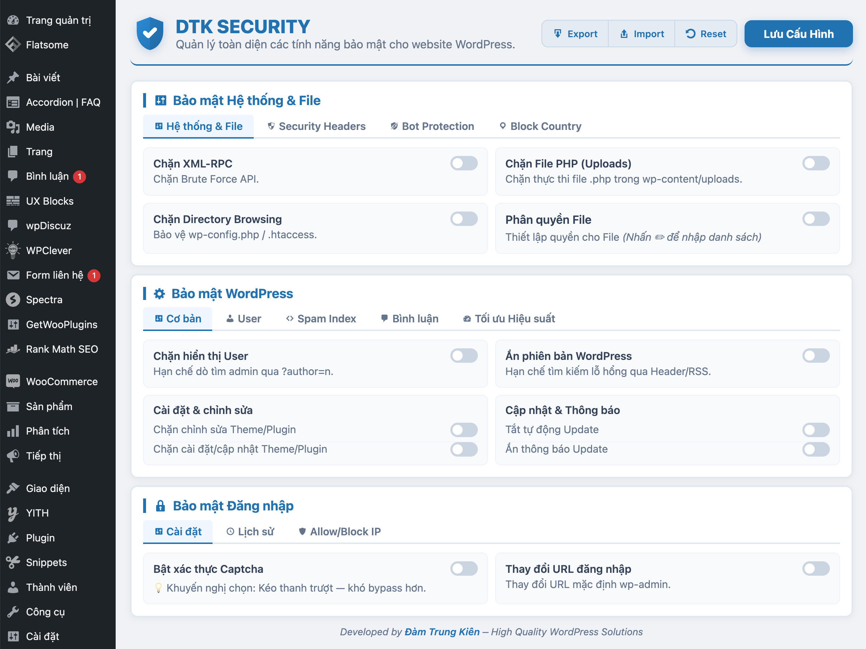Open the DTK Security shield logo

point(150,33)
